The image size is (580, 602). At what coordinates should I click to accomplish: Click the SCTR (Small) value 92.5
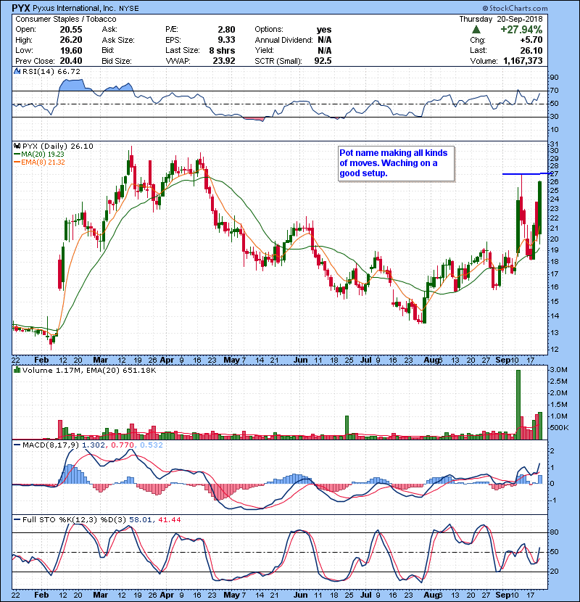323,61
